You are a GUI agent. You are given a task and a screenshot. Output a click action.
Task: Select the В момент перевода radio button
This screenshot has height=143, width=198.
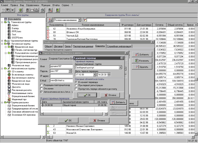[x=76, y=82]
